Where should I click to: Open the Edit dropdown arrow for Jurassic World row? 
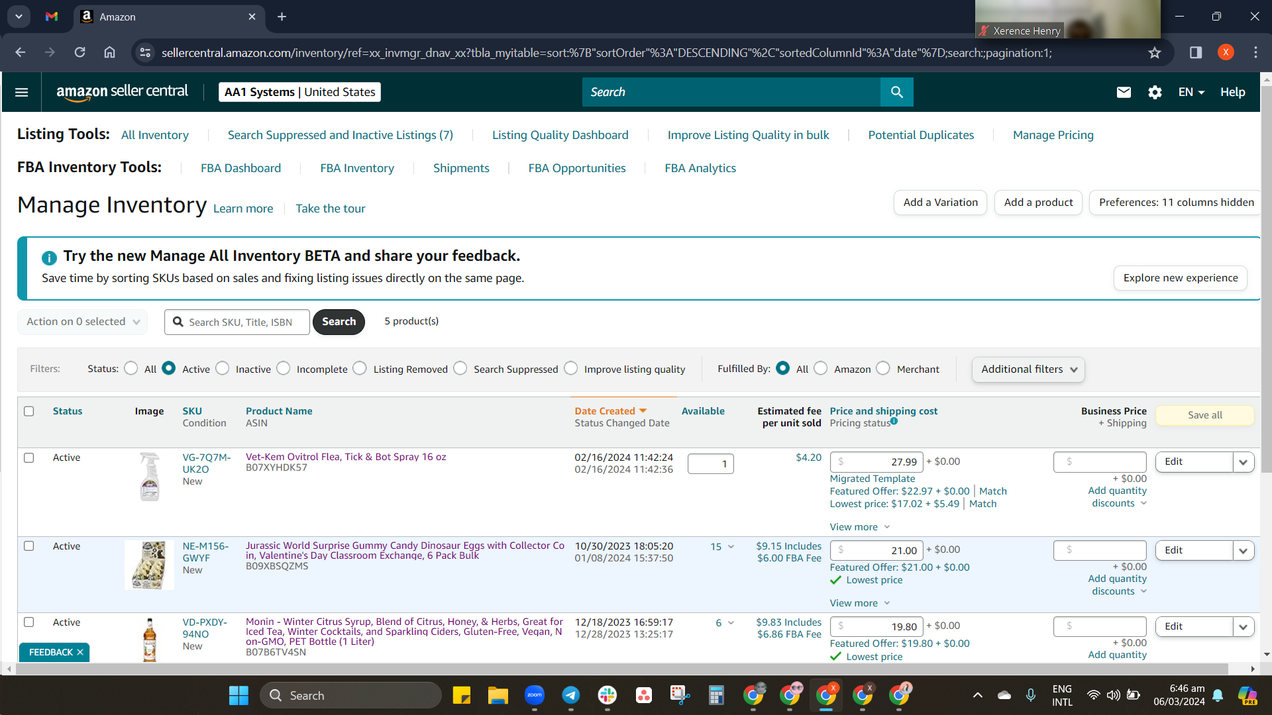tap(1244, 551)
